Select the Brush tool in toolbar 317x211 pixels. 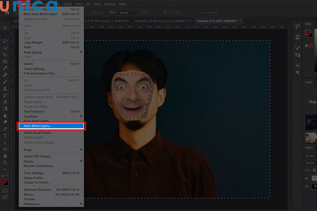click(5, 81)
